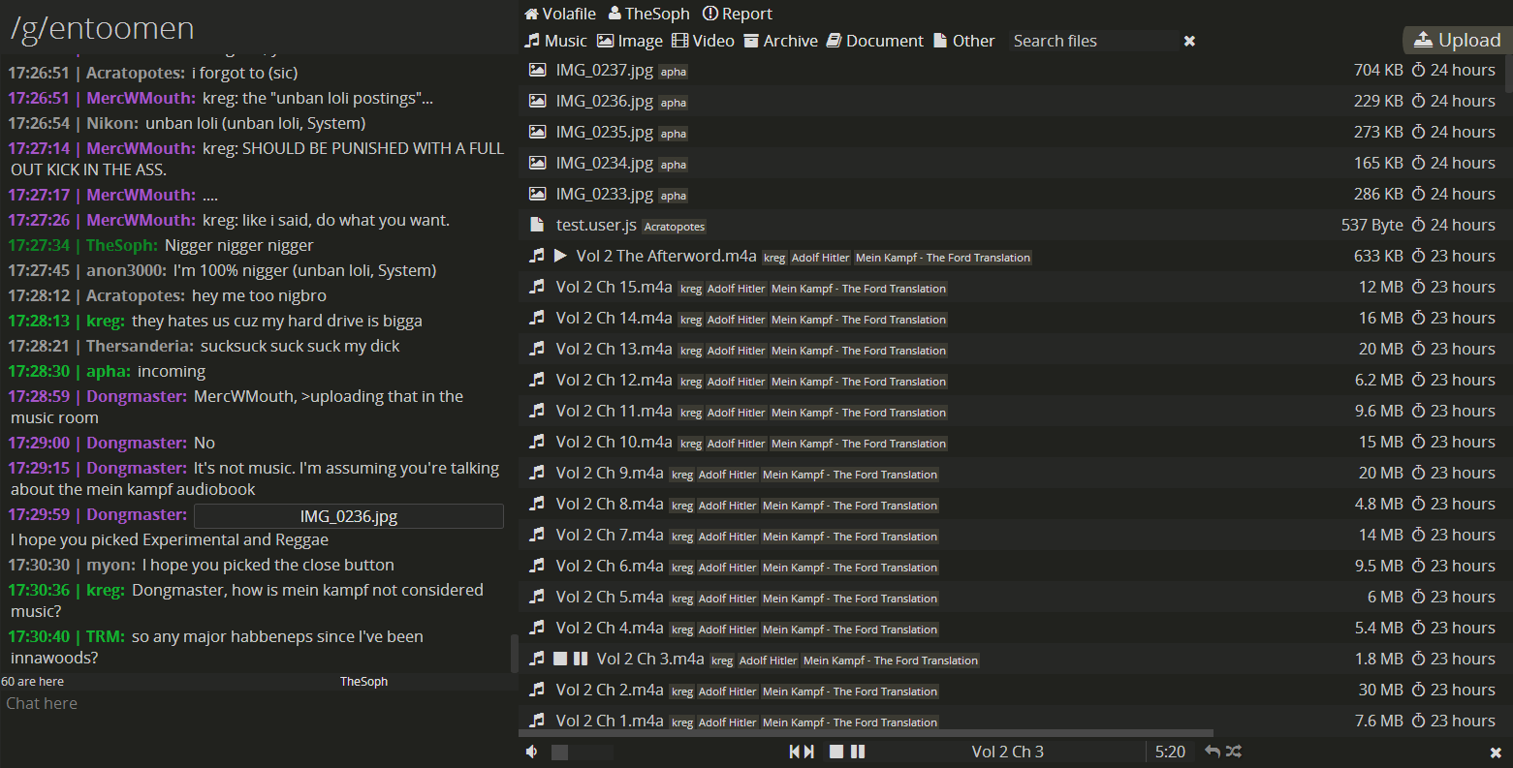Click the music note icon beside Vol 2 Ch 3.m4a
Screen dimensions: 1513x768
pyautogui.click(x=537, y=659)
